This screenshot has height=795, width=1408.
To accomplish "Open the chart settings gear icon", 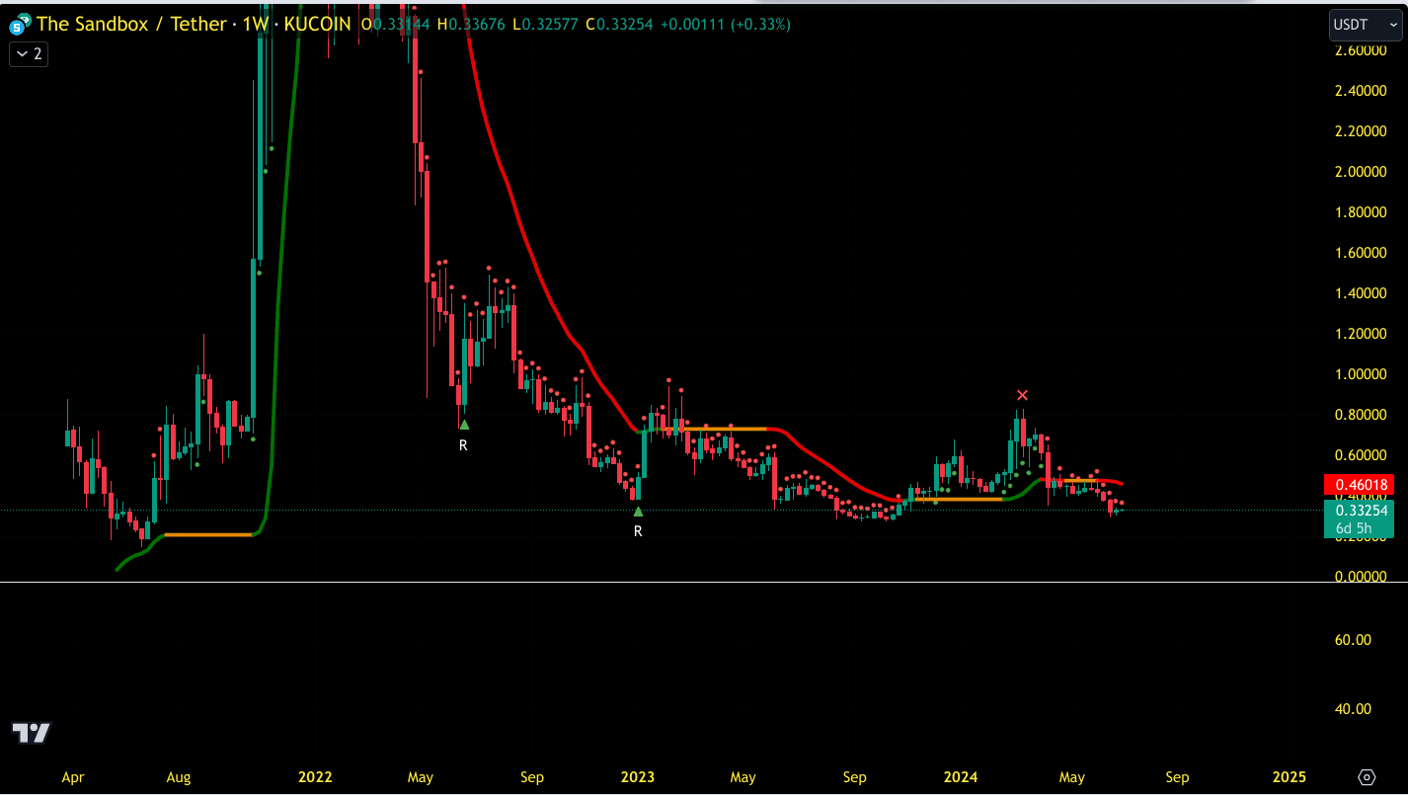I will click(x=1368, y=777).
